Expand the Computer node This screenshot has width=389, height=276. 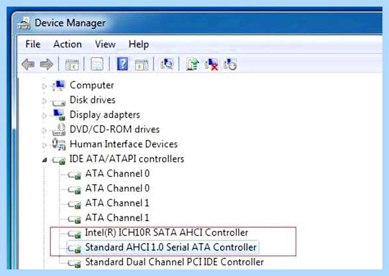tap(44, 86)
